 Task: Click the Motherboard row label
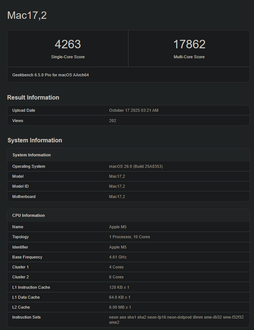pos(24,197)
